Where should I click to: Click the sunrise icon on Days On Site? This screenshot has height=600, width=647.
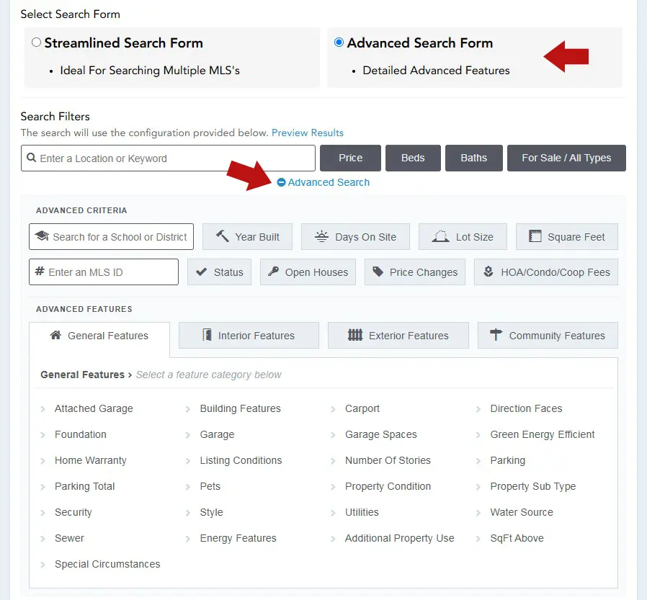pos(321,237)
